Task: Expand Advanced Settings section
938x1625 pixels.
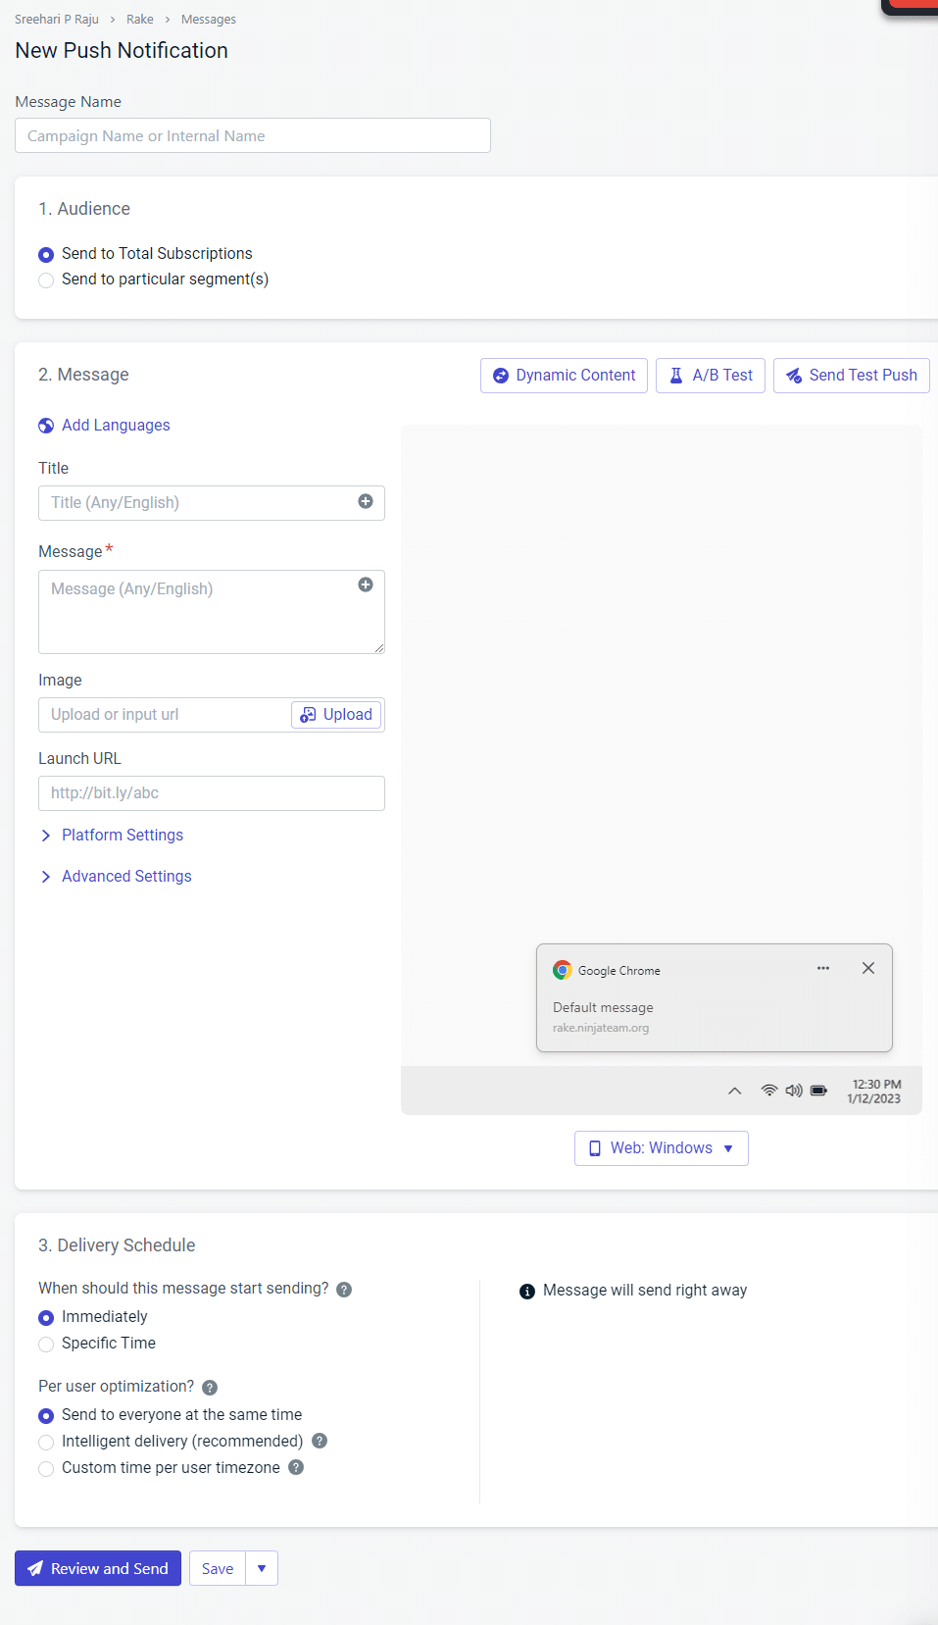Action: click(126, 876)
